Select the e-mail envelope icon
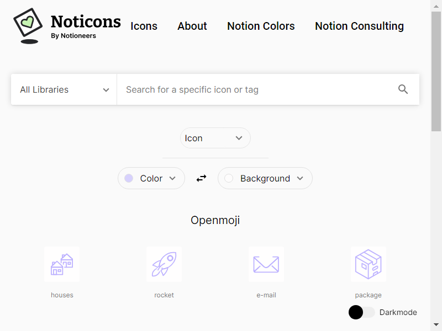The image size is (442, 331). point(266,264)
